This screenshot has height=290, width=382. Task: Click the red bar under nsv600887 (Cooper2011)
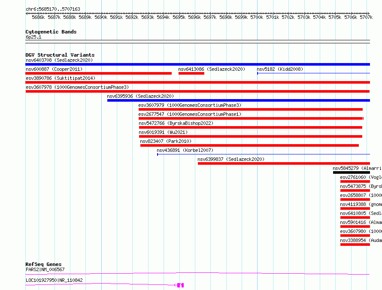point(98,73)
